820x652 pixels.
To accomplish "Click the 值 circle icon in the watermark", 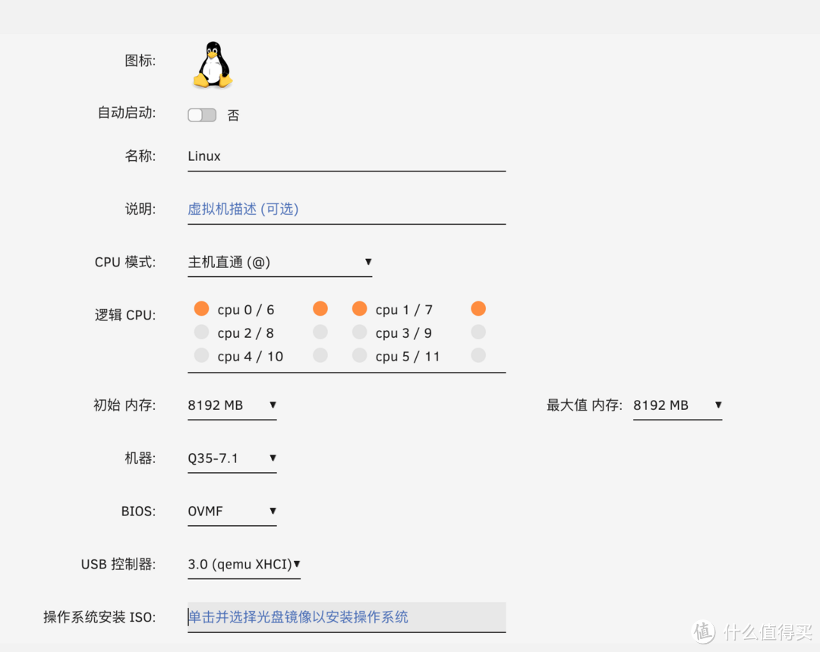I will tap(704, 632).
